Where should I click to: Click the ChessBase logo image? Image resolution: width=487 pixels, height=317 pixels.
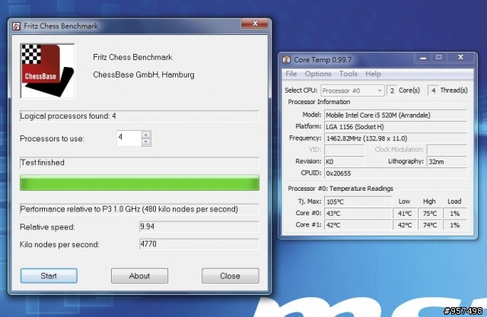(x=47, y=71)
